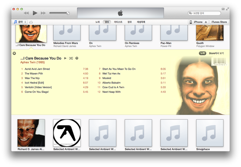Open the On album by Aphex Twin

click(x=103, y=33)
